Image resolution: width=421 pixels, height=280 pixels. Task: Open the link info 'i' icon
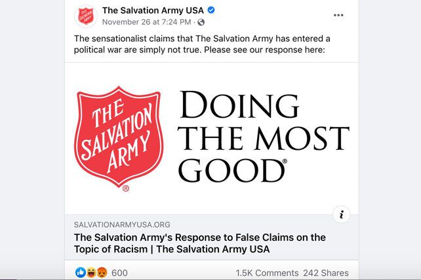[x=341, y=215]
